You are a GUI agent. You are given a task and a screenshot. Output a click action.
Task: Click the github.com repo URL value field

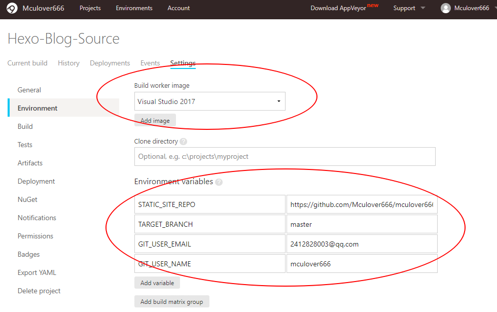click(x=362, y=204)
